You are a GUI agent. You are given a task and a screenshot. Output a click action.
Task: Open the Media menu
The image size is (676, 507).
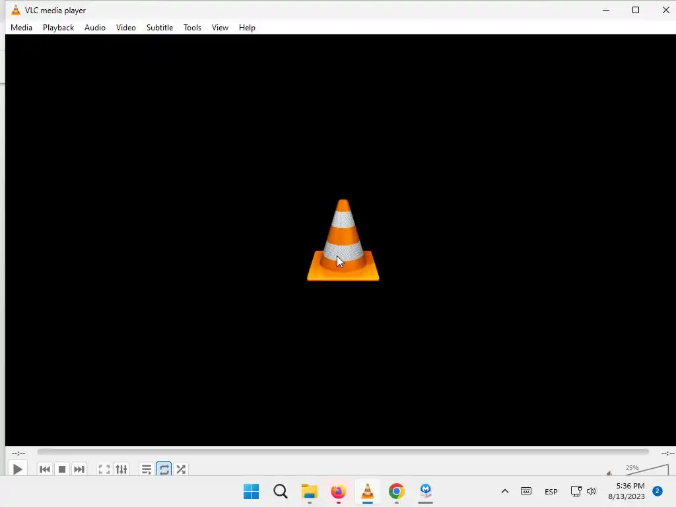(x=21, y=28)
